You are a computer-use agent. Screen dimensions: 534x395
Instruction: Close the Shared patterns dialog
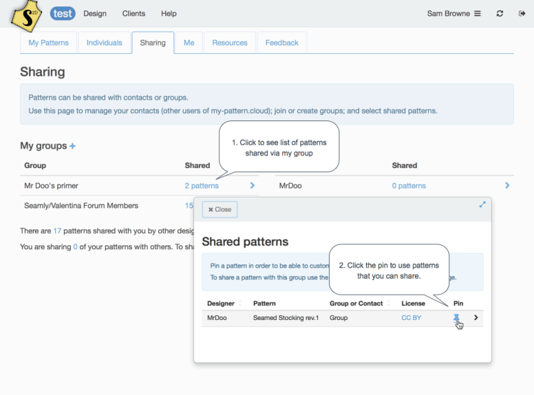pyautogui.click(x=220, y=209)
